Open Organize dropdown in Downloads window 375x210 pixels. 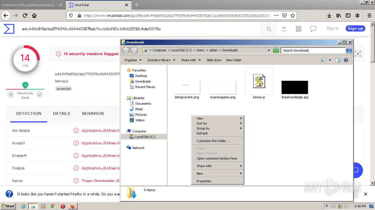click(133, 60)
